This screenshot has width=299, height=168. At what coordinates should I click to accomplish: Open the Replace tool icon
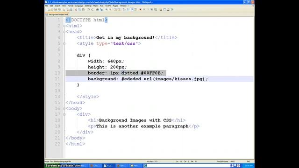pyautogui.click(x=101, y=9)
